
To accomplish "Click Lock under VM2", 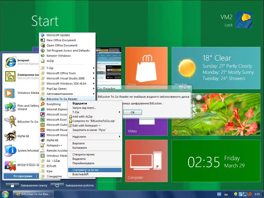I will pos(228,25).
